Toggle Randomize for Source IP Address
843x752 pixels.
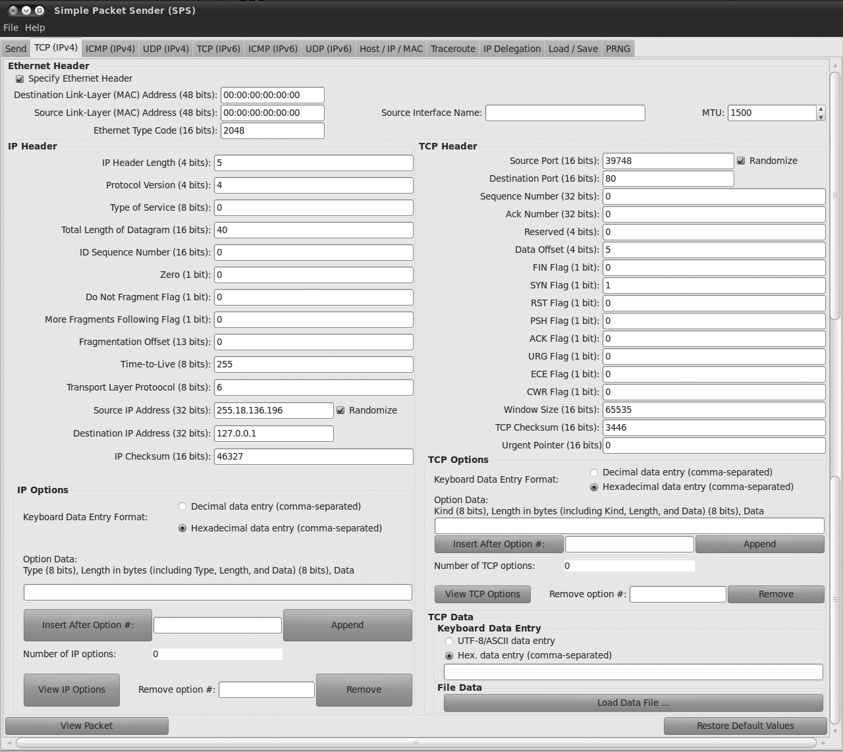tap(340, 410)
